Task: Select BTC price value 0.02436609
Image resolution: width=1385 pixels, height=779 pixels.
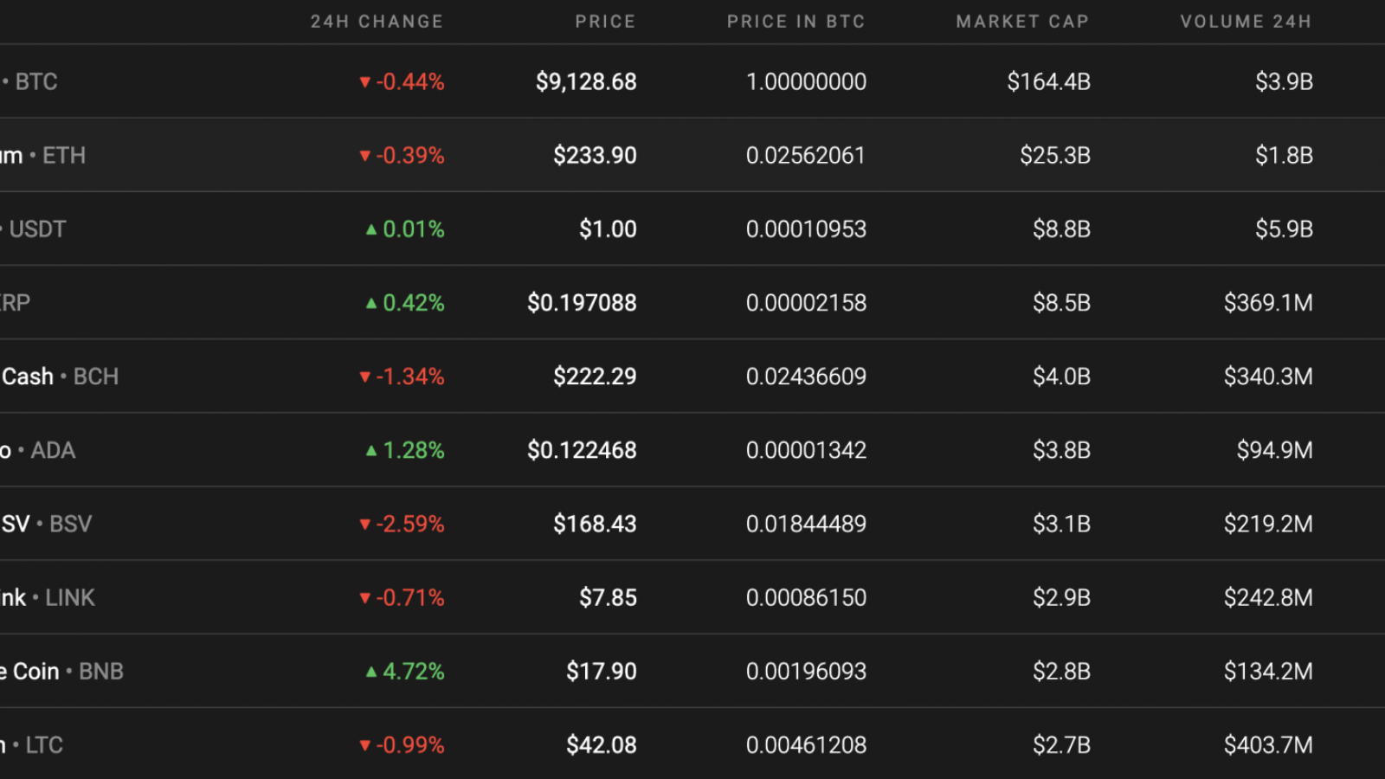Action: pos(806,376)
